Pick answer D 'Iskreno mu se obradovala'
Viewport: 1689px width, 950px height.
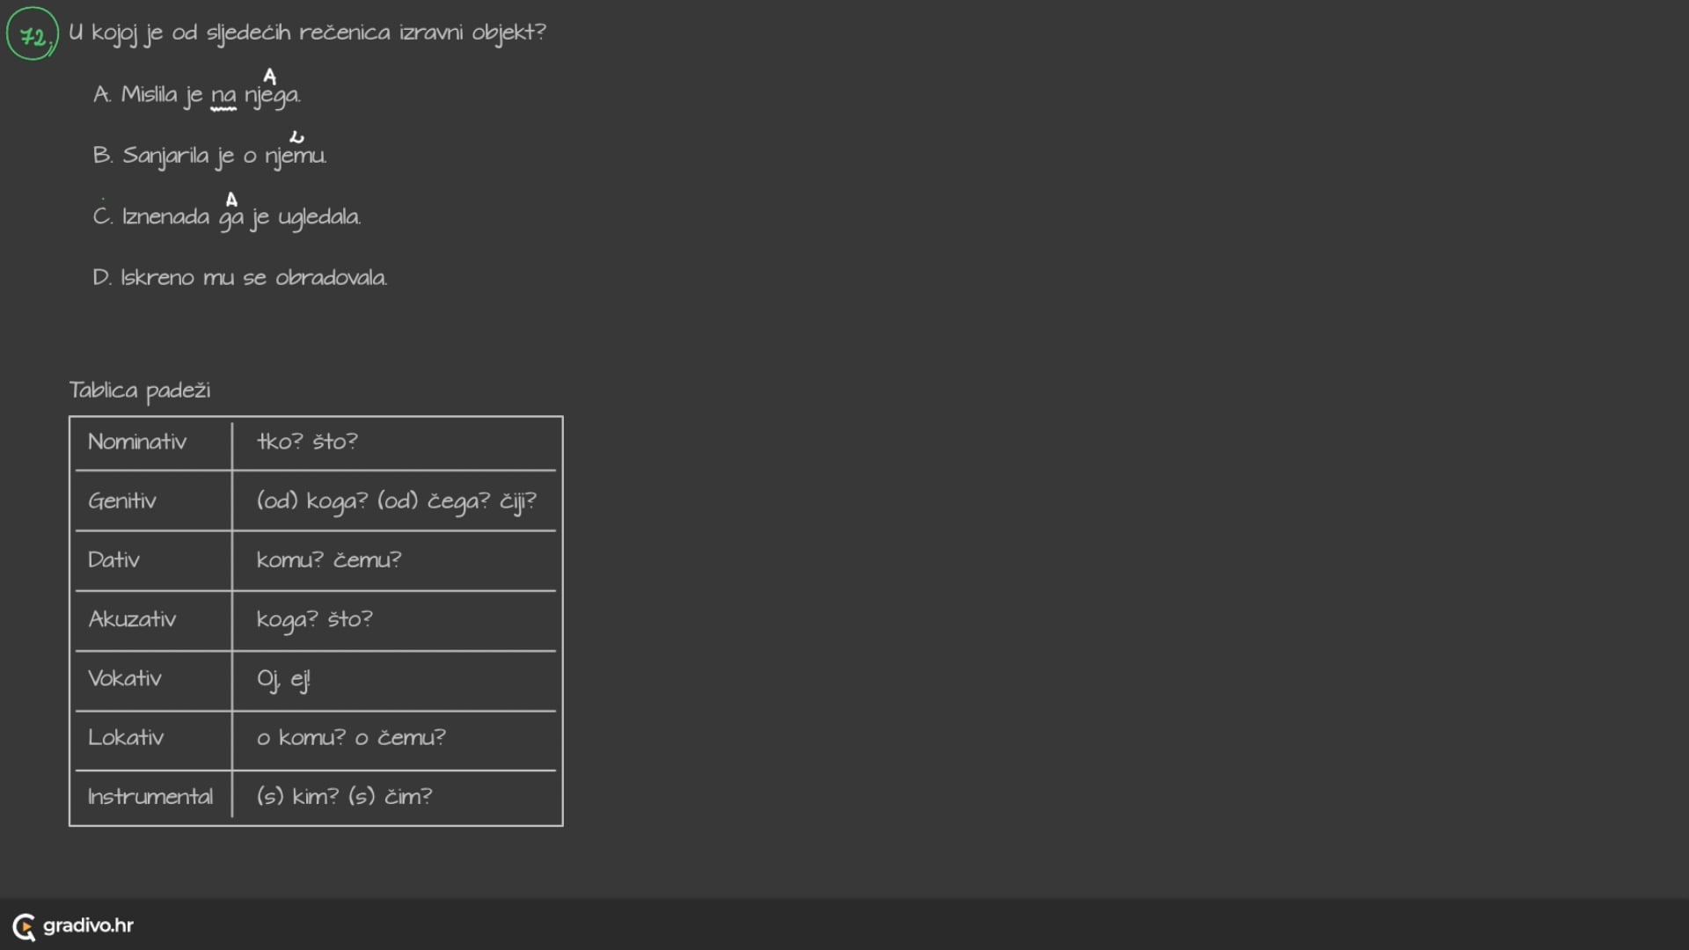240,278
